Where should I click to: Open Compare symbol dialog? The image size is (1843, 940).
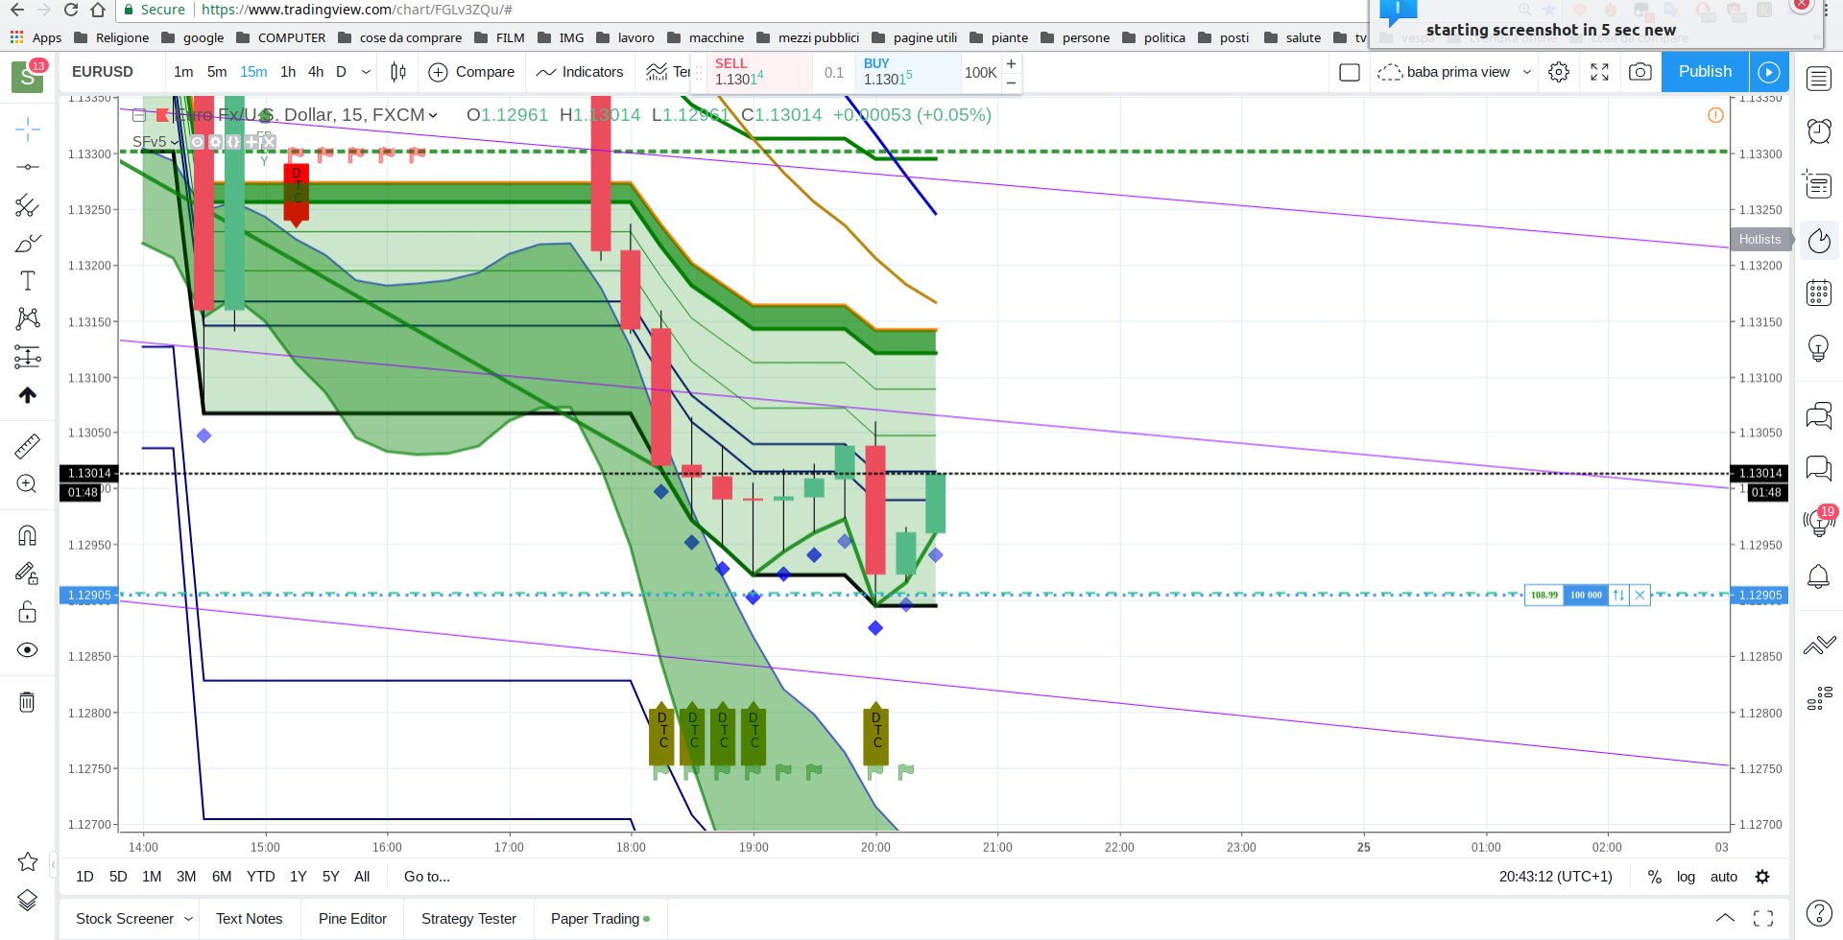[x=471, y=72]
